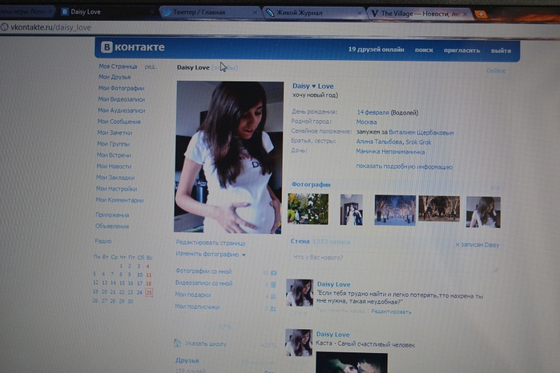Open Мои Новости in the sidebar

(x=114, y=166)
